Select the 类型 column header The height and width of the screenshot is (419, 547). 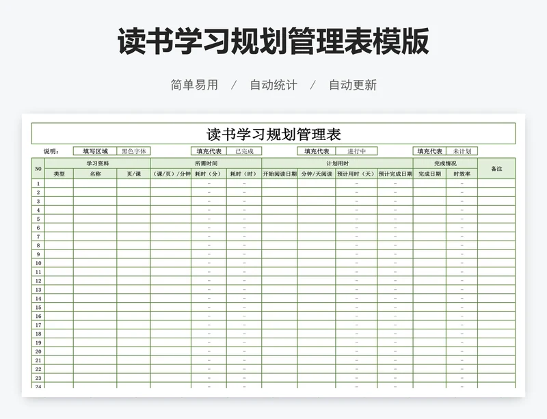pos(59,174)
